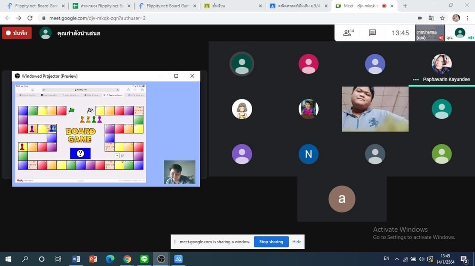Screen dimensions: 475x266
Task: Switch to the first Flippity.net Board Game tab
Action: click(x=32, y=6)
